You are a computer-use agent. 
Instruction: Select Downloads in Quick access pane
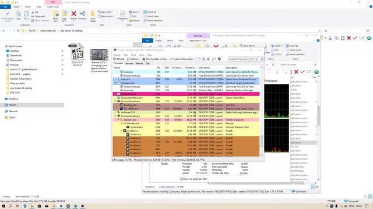tap(16, 56)
